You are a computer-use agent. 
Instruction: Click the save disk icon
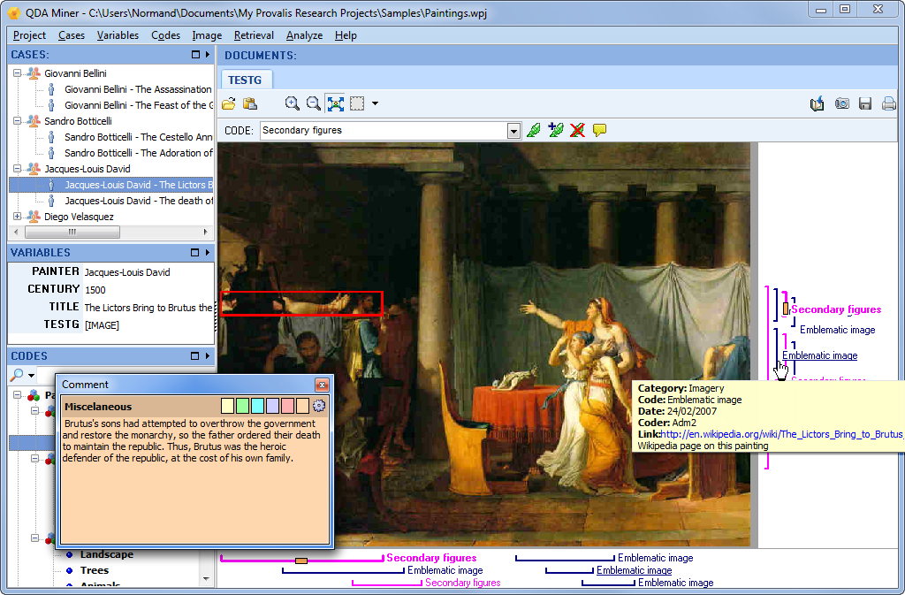(865, 104)
